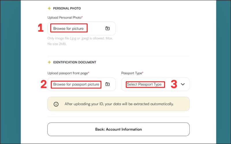
Task: Click the upload icon in passport picture field
Action: [107, 84]
